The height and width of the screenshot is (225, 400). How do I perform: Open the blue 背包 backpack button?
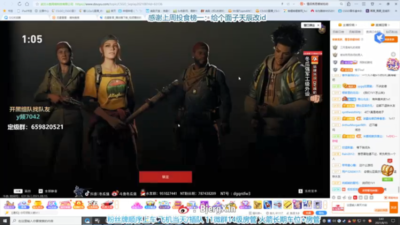[321, 213]
